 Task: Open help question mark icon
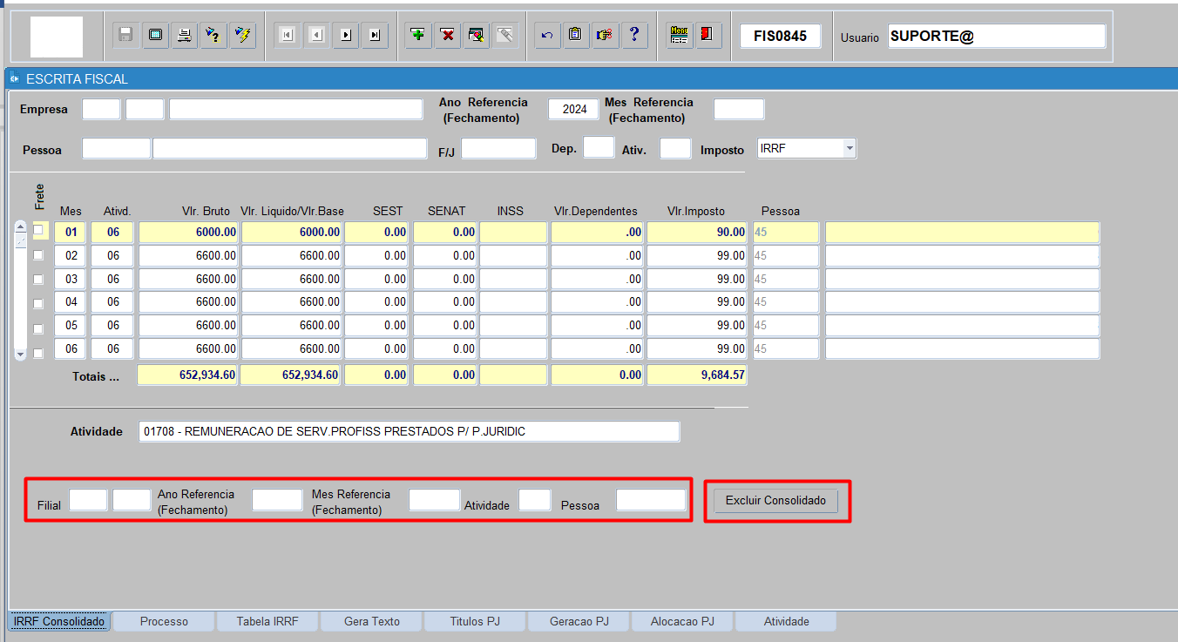click(x=633, y=35)
